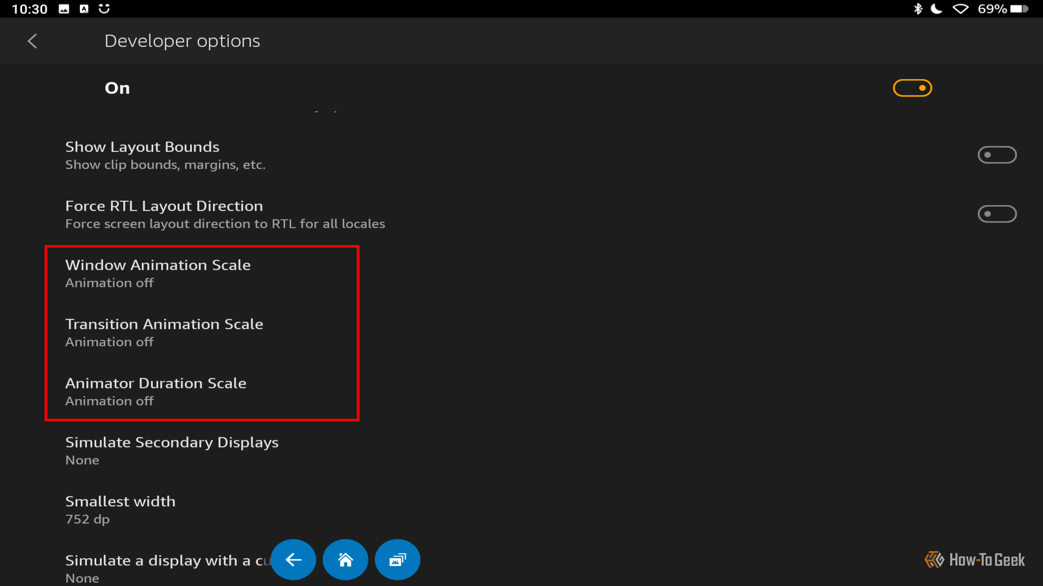
Task: Tap the blue home navigation button
Action: tap(345, 559)
